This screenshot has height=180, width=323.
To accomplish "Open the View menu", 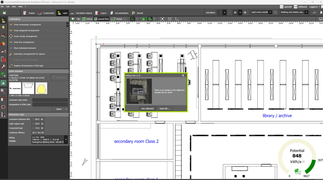I will (x=20, y=6).
